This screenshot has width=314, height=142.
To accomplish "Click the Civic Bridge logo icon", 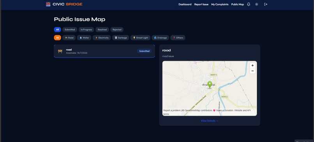I will tap(48, 4).
